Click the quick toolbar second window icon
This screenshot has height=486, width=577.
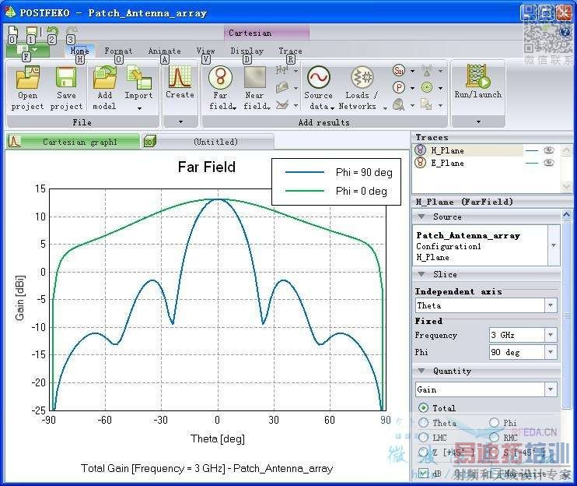[32, 32]
